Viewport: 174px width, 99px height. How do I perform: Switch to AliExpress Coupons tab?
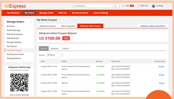48,26
